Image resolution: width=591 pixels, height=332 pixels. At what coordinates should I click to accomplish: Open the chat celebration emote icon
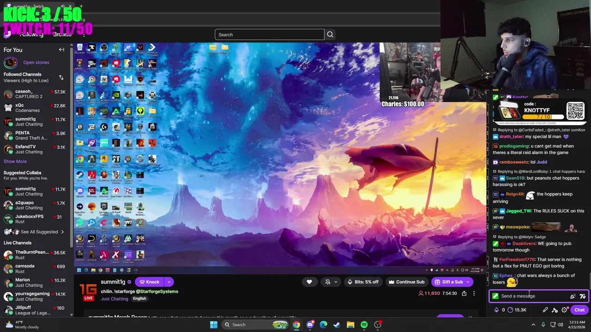tap(573, 296)
